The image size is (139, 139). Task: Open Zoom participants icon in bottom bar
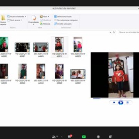[x=54, y=137]
